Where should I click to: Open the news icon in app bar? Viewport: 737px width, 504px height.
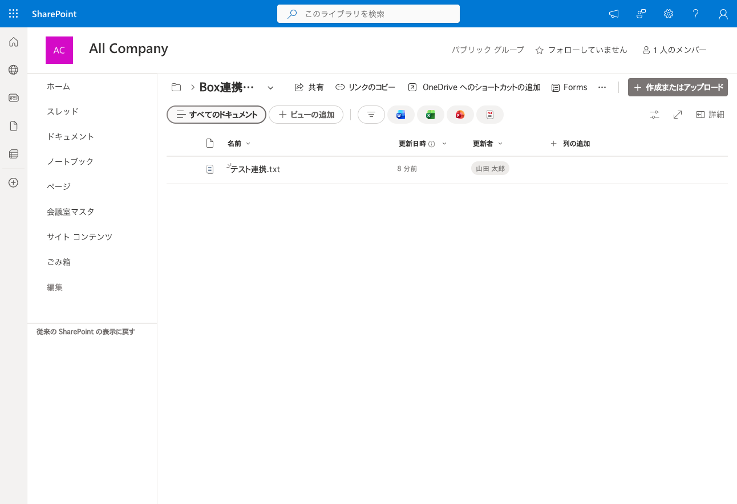pos(14,97)
